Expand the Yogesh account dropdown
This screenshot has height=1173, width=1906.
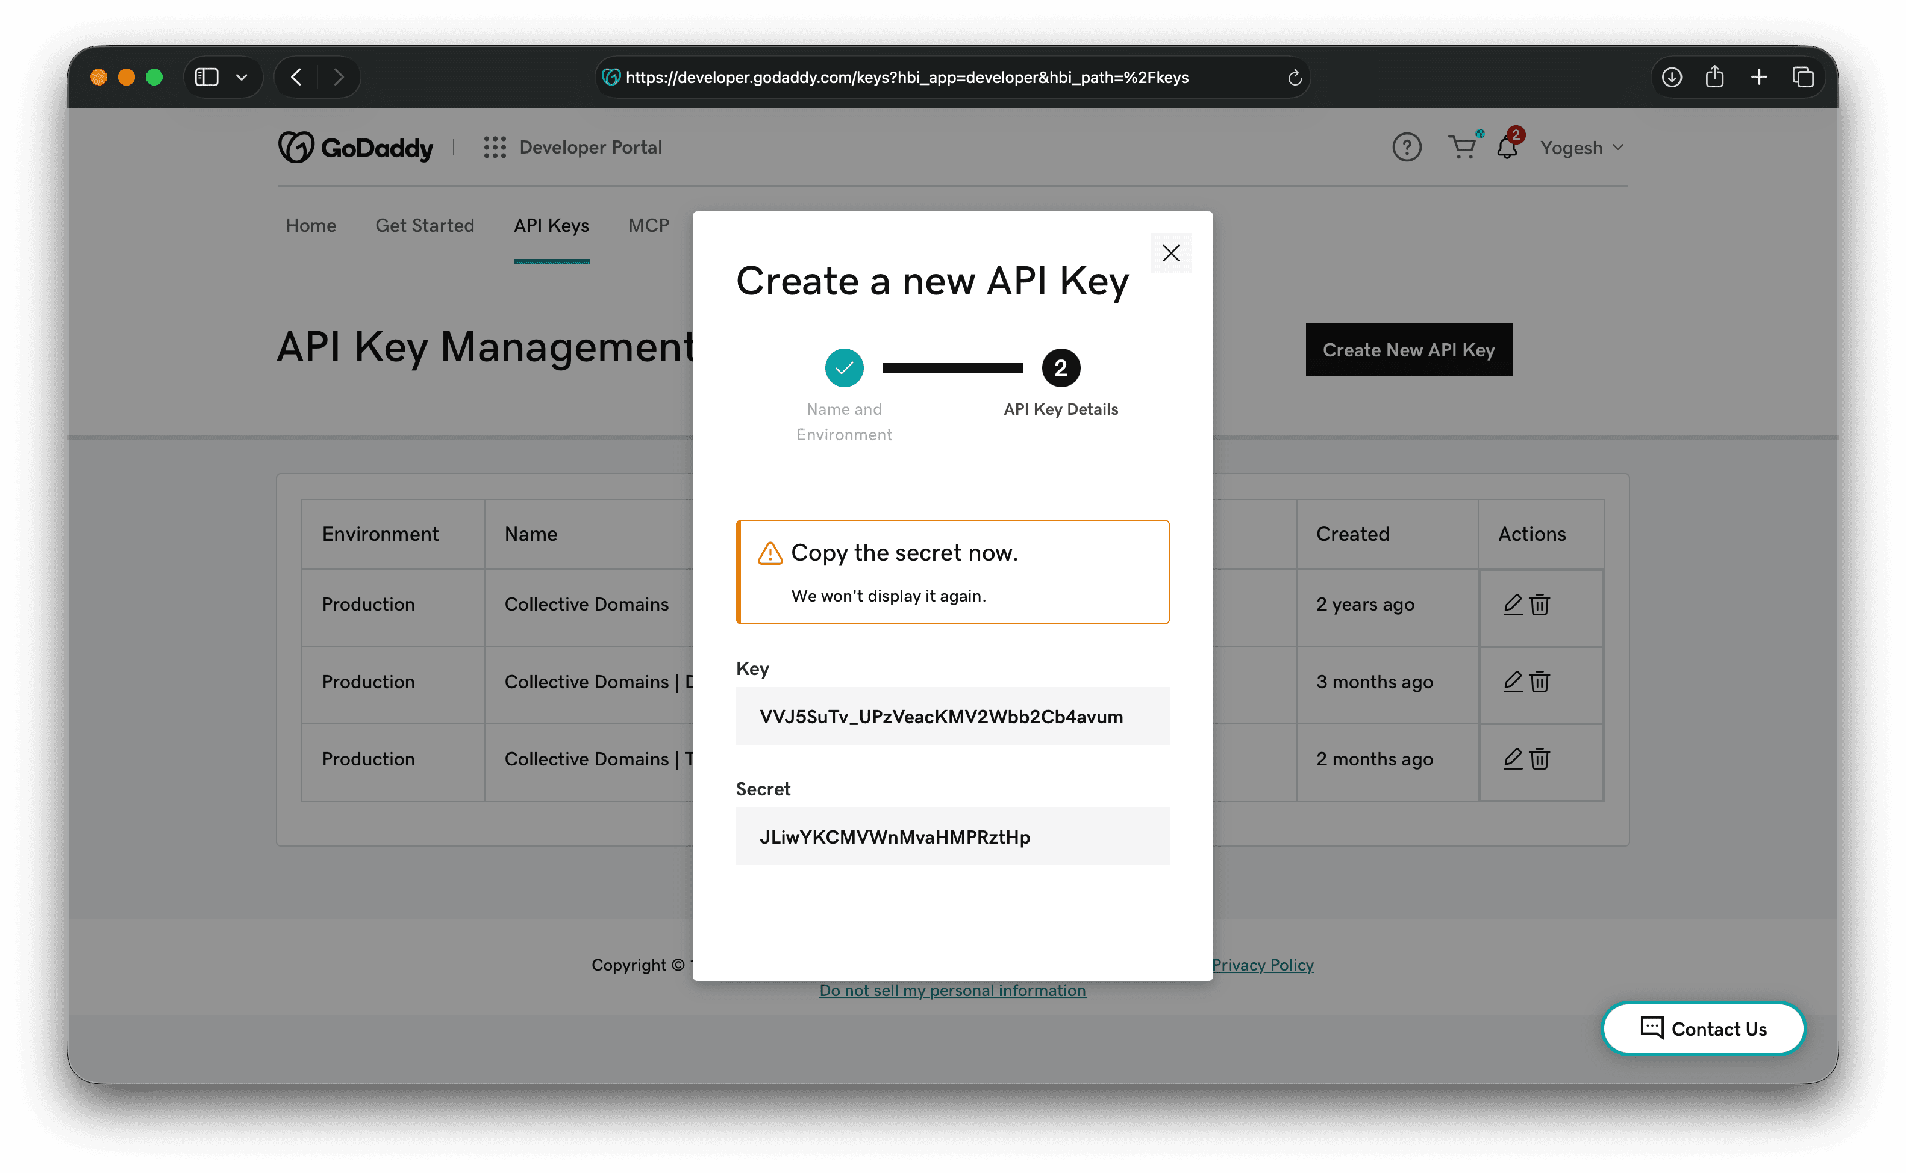pyautogui.click(x=1581, y=148)
